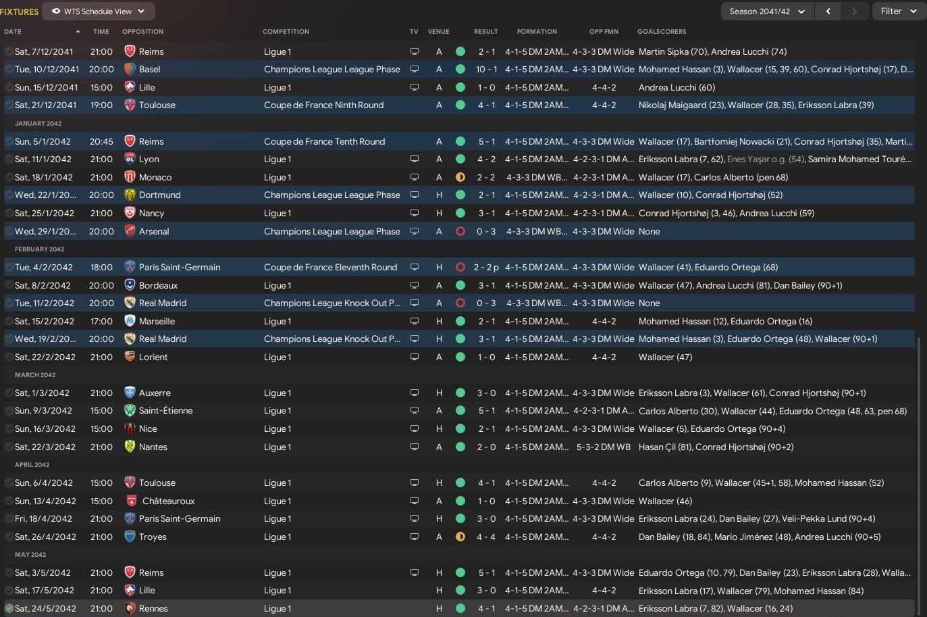Sort by the Venue column header
The image size is (927, 617).
click(439, 32)
